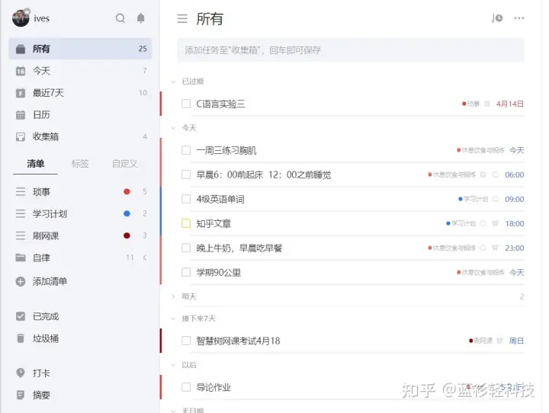The height and width of the screenshot is (413, 549).
Task: Click the ives profile avatar
Action: pyautogui.click(x=21, y=18)
